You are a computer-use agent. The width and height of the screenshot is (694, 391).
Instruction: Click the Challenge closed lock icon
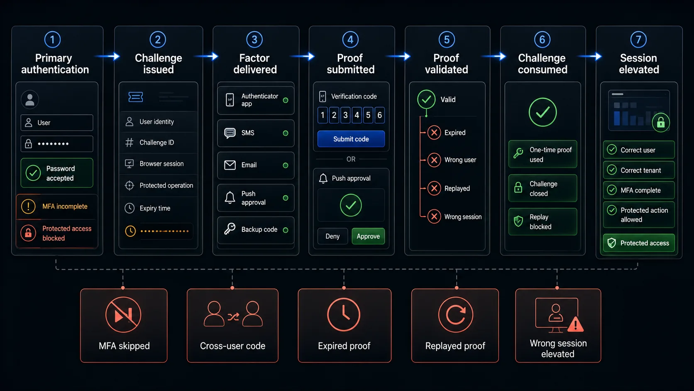[518, 187]
